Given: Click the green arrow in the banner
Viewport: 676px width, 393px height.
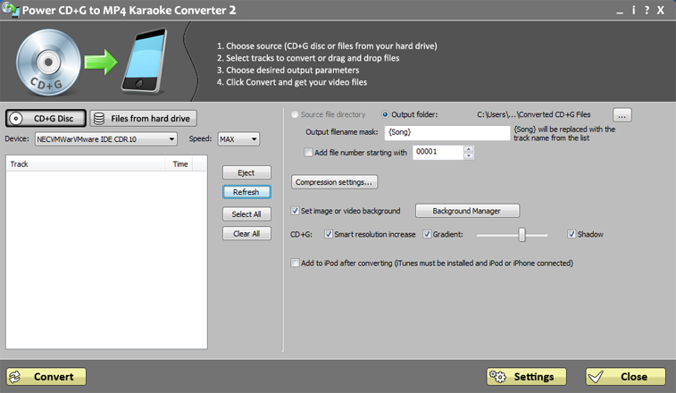Looking at the screenshot, I should click(x=101, y=63).
